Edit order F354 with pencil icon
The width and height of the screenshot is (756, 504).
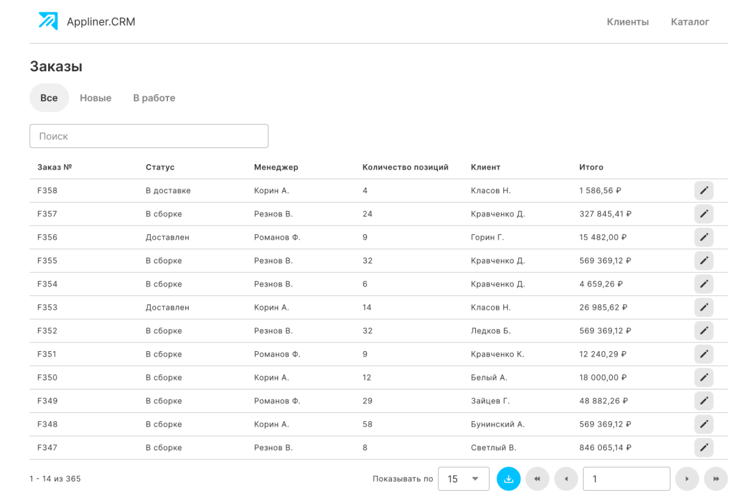coord(704,284)
